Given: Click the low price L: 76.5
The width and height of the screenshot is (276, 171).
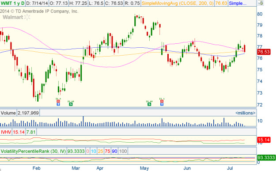Looking at the screenshot, I should tap(96, 3).
